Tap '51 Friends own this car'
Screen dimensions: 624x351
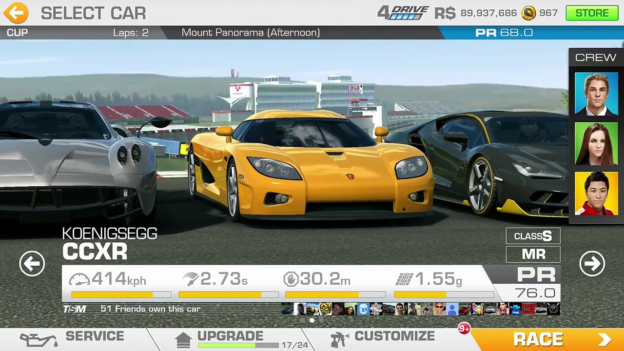click(x=150, y=309)
